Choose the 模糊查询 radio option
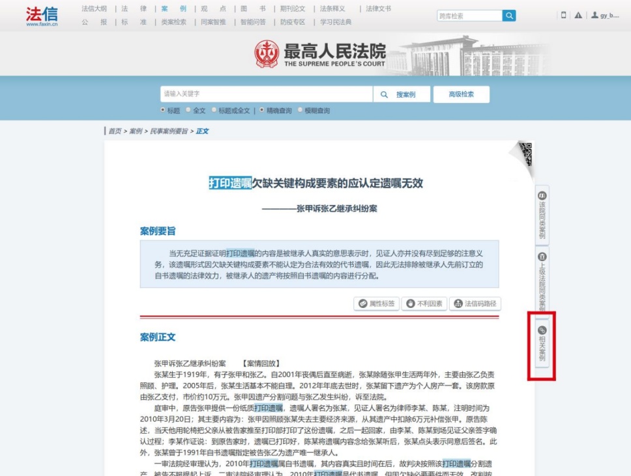 300,110
